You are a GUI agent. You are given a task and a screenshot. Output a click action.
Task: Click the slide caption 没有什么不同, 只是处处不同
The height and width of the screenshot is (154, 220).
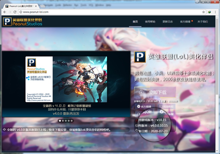tap(67, 109)
